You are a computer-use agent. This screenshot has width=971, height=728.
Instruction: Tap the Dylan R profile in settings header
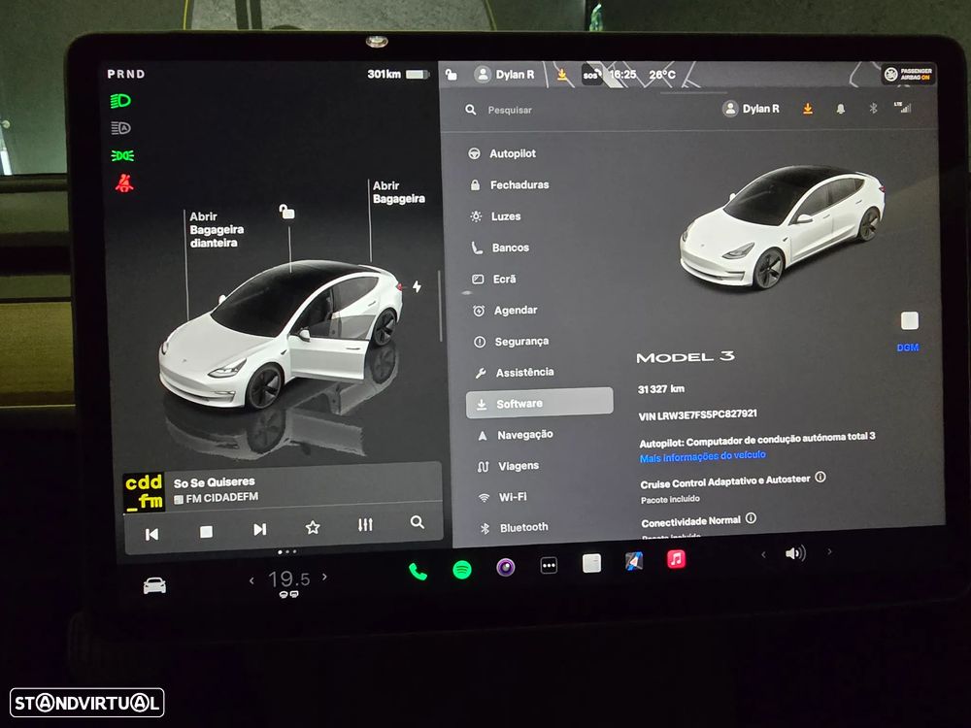point(751,109)
